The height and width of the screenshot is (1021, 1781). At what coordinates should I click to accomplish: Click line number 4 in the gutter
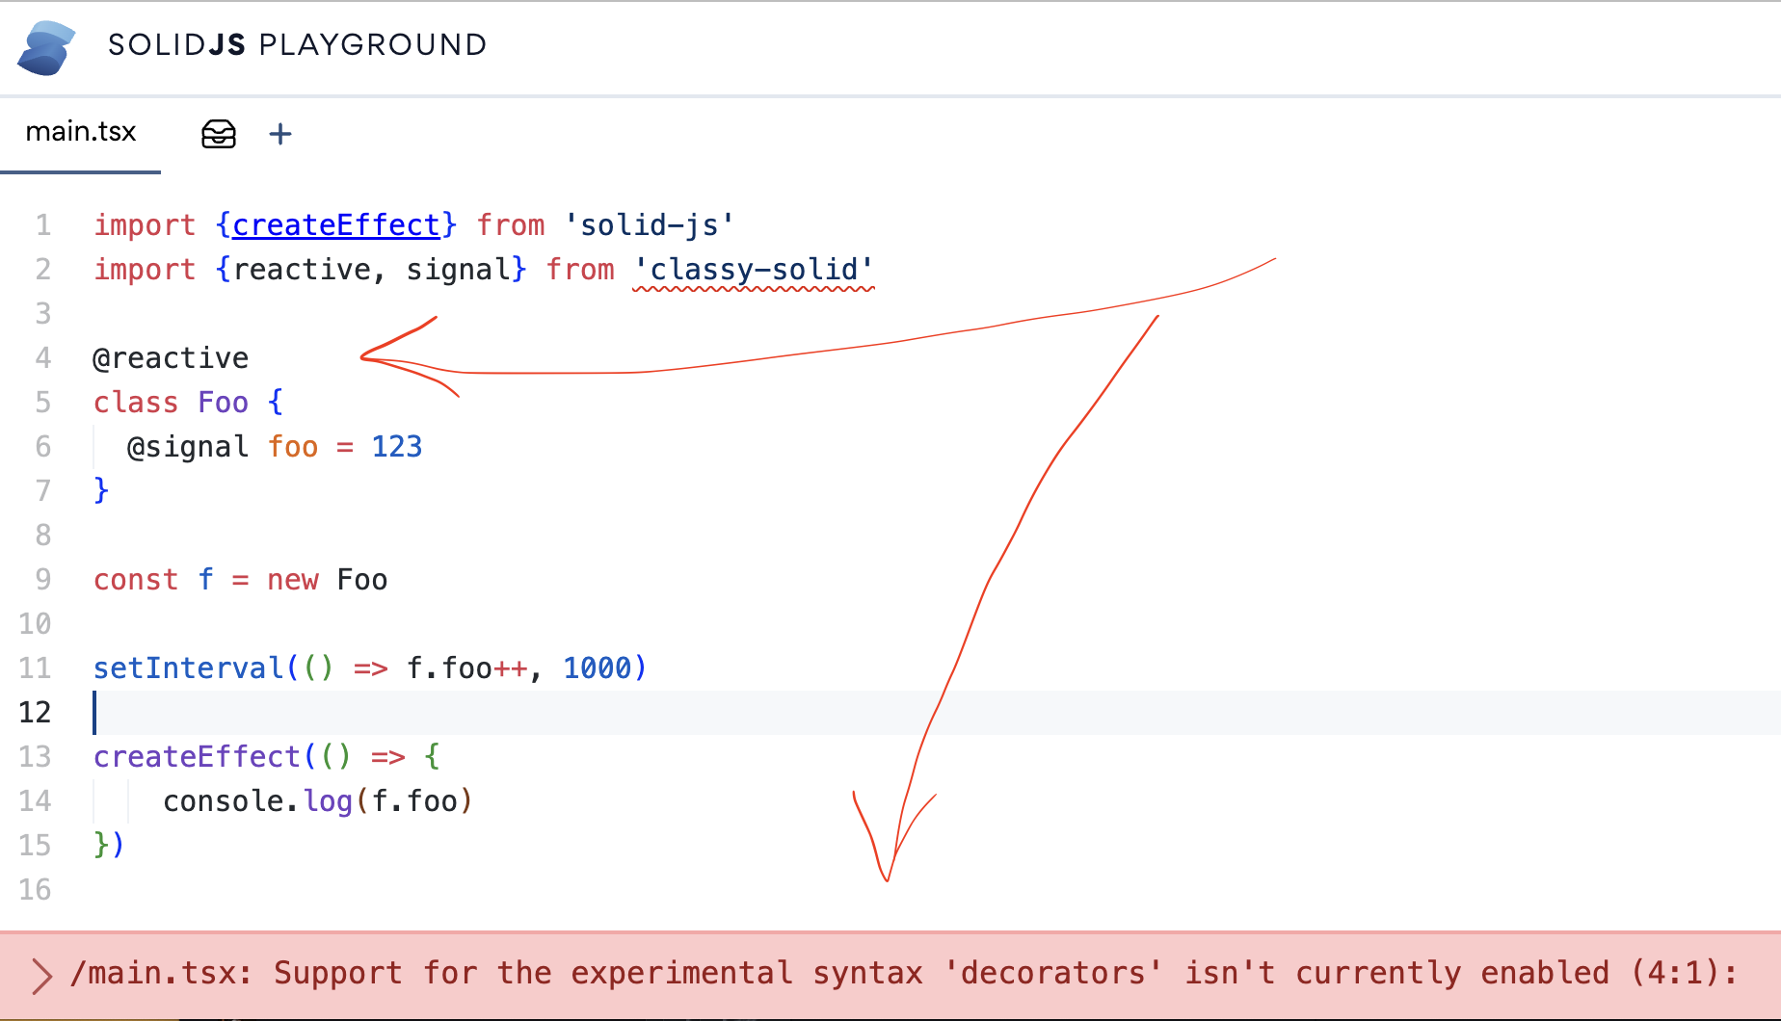click(43, 357)
